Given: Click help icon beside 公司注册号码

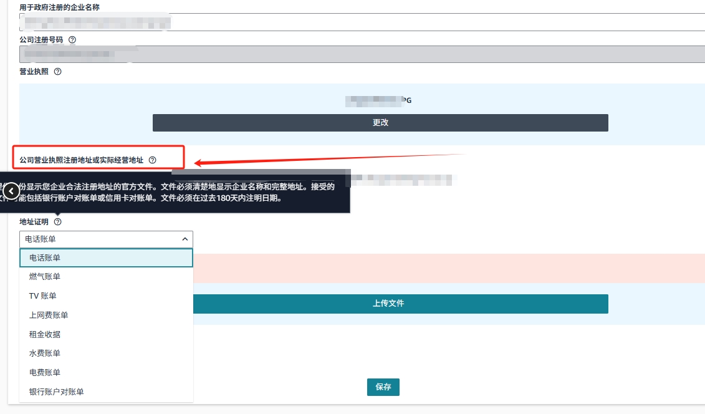Looking at the screenshot, I should 72,39.
